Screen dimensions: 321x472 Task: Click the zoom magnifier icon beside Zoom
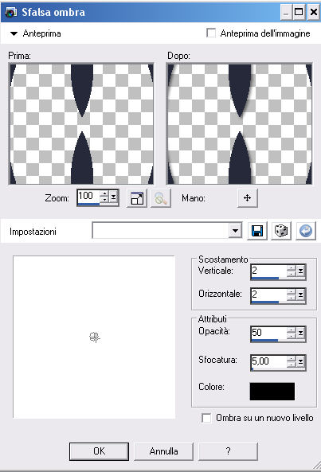click(x=161, y=198)
